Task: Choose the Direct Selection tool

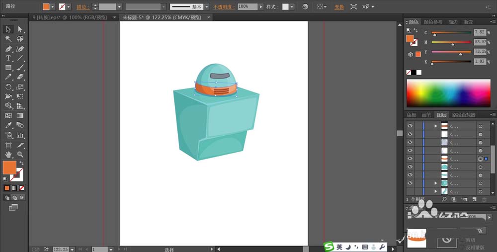Action: [x=20, y=30]
